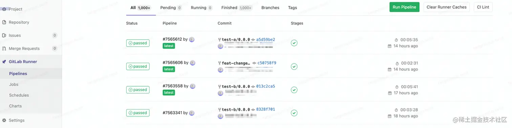Click stage status icon for pipeline #7565606
The height and width of the screenshot is (128, 512).
coord(294,67)
